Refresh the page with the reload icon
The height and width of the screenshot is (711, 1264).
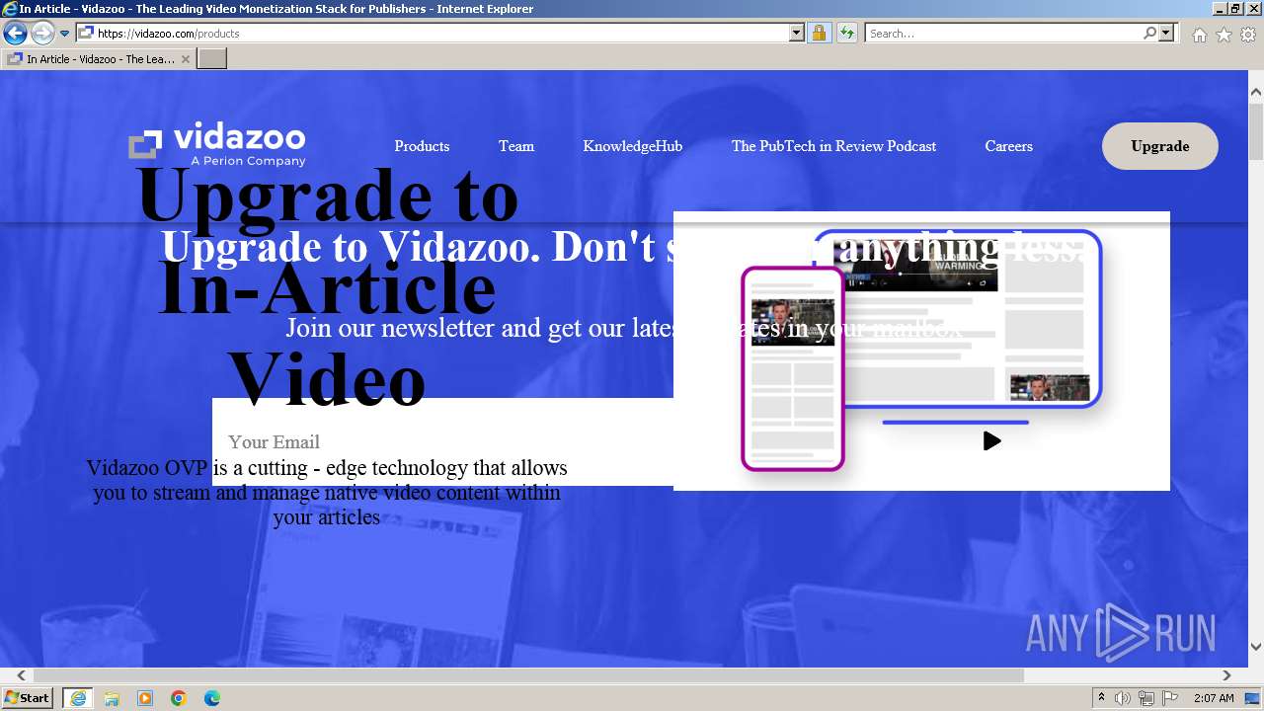(846, 34)
